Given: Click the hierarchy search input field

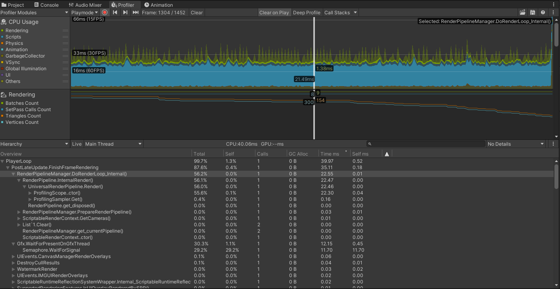Looking at the screenshot, I should pyautogui.click(x=426, y=144).
